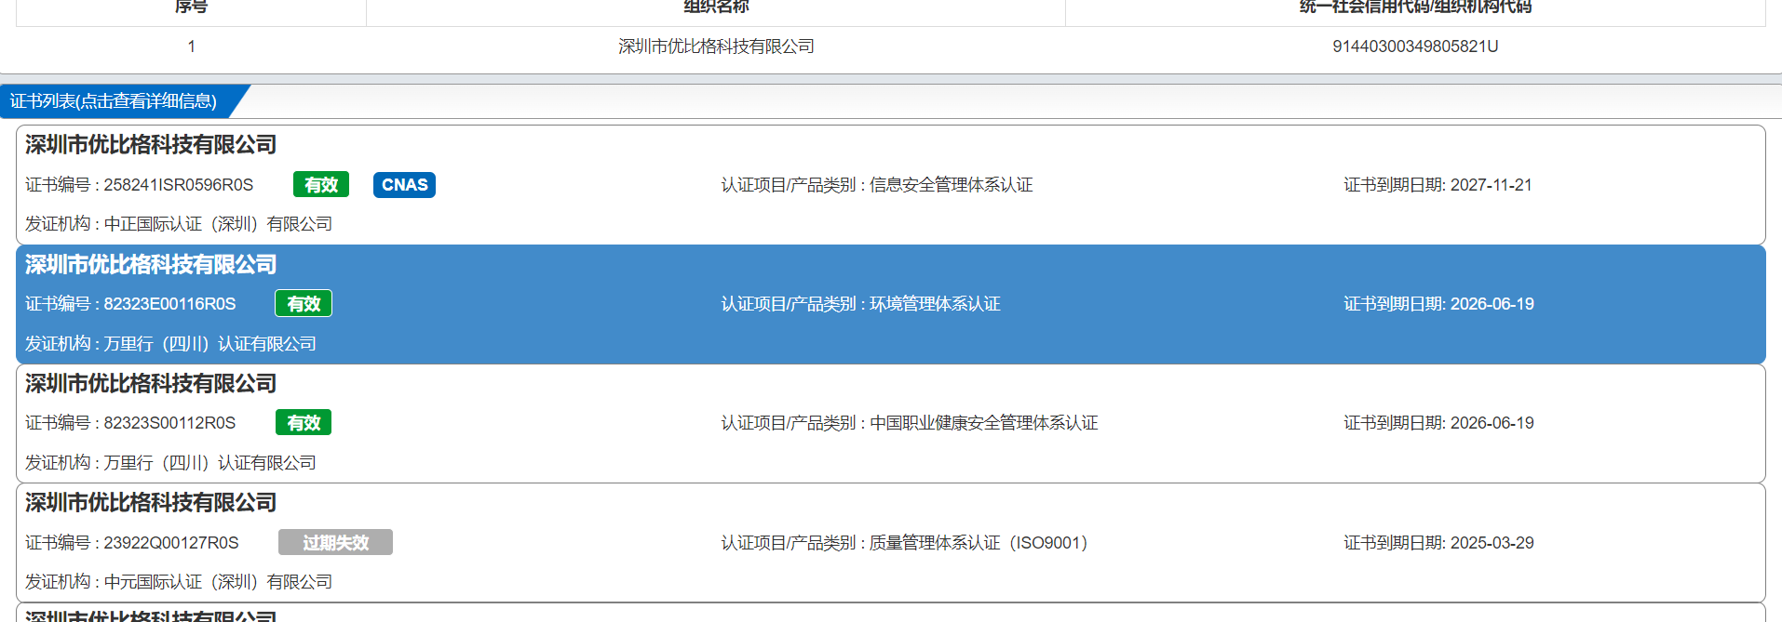Click credit code 91440300349805821U

1415,46
